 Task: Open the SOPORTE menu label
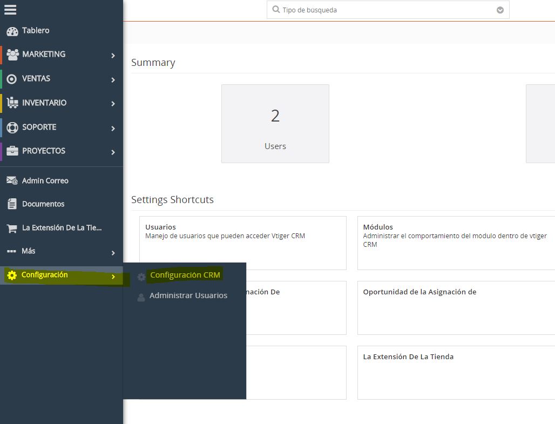tap(39, 127)
